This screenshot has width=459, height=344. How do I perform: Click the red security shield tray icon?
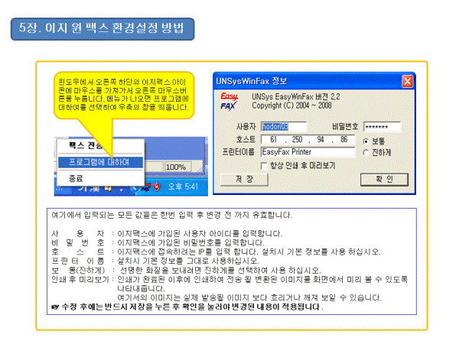pyautogui.click(x=156, y=187)
